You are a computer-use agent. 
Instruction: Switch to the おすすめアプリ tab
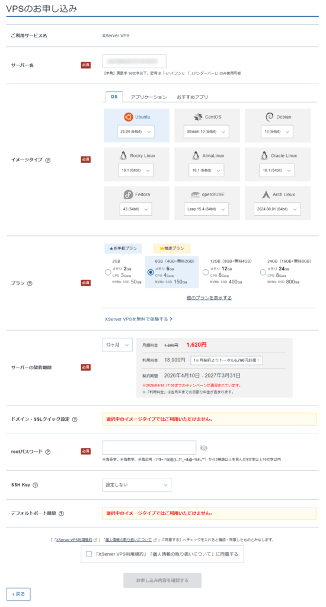click(x=193, y=97)
